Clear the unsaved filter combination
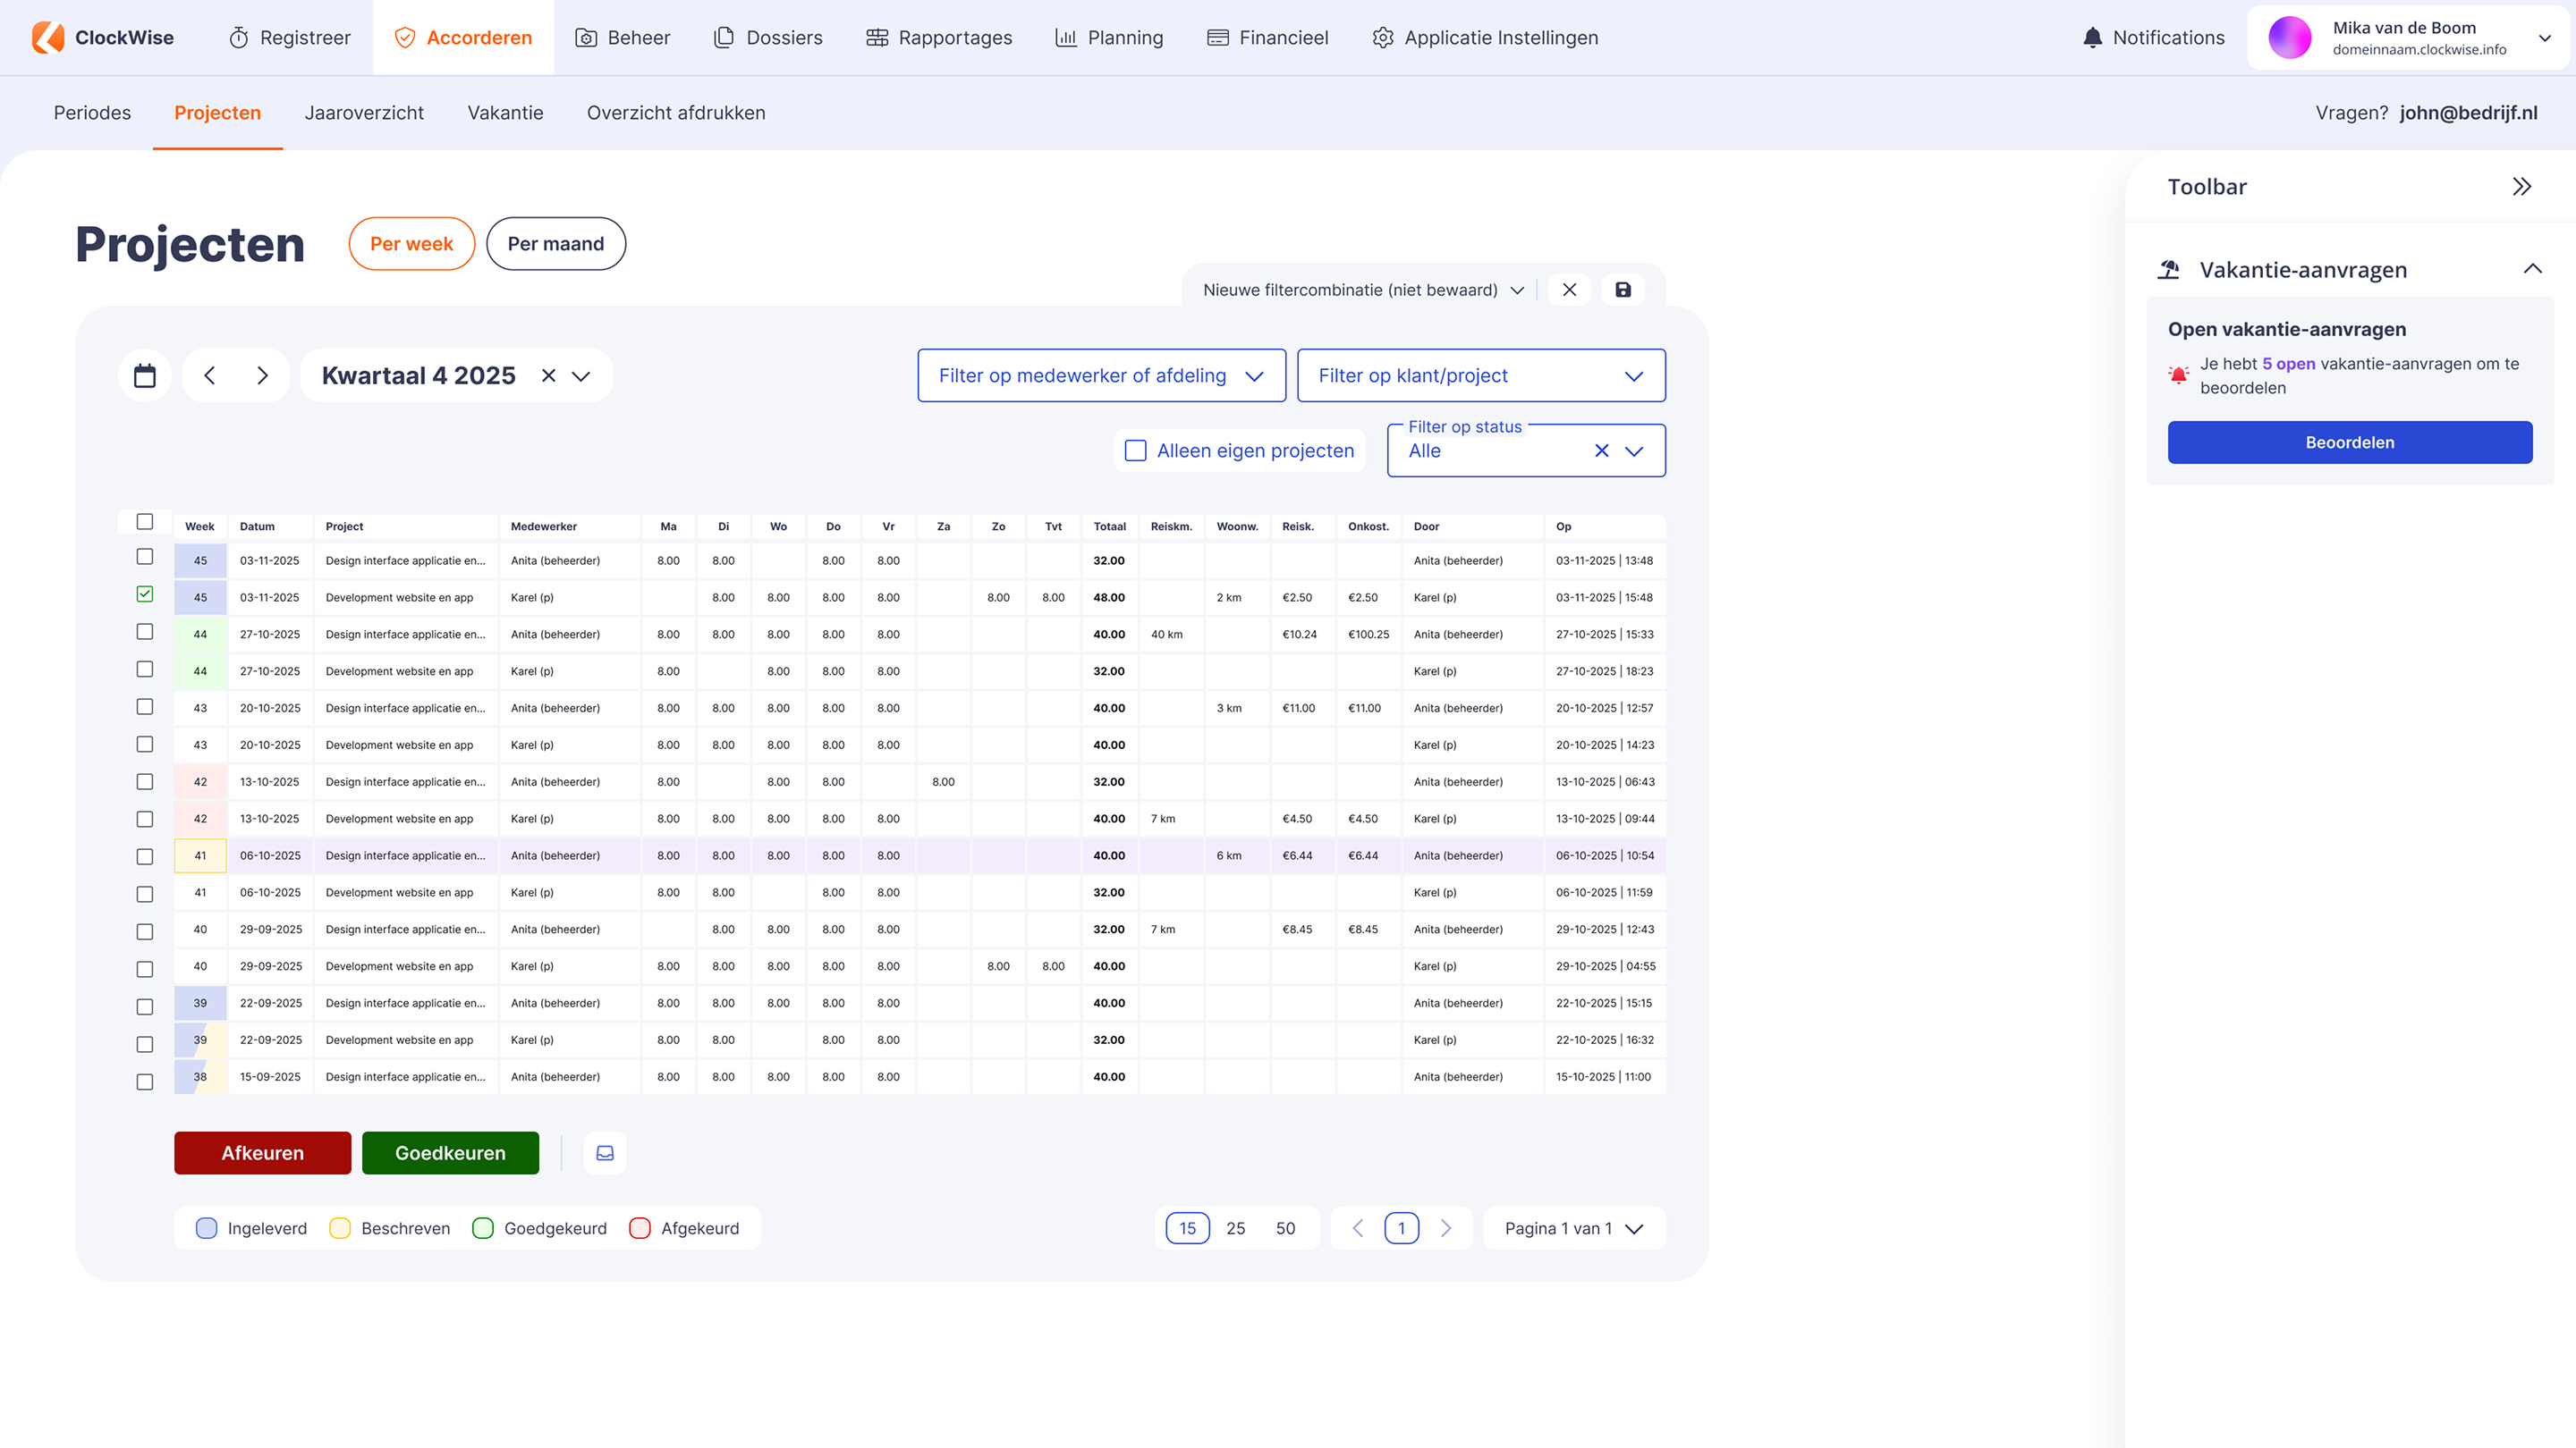The height and width of the screenshot is (1448, 2576). click(x=1569, y=290)
